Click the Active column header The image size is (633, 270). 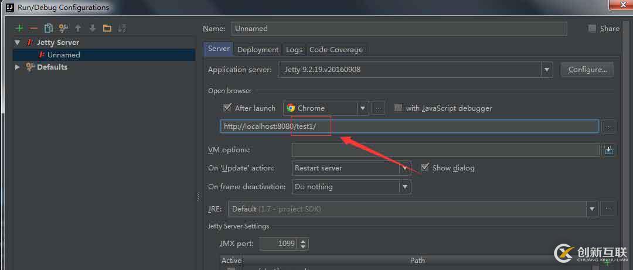click(232, 260)
